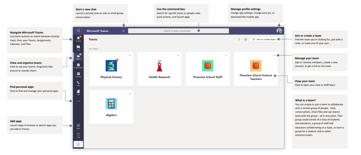
Task: Open Pineview School Science Teachers team name
Action: point(256,77)
